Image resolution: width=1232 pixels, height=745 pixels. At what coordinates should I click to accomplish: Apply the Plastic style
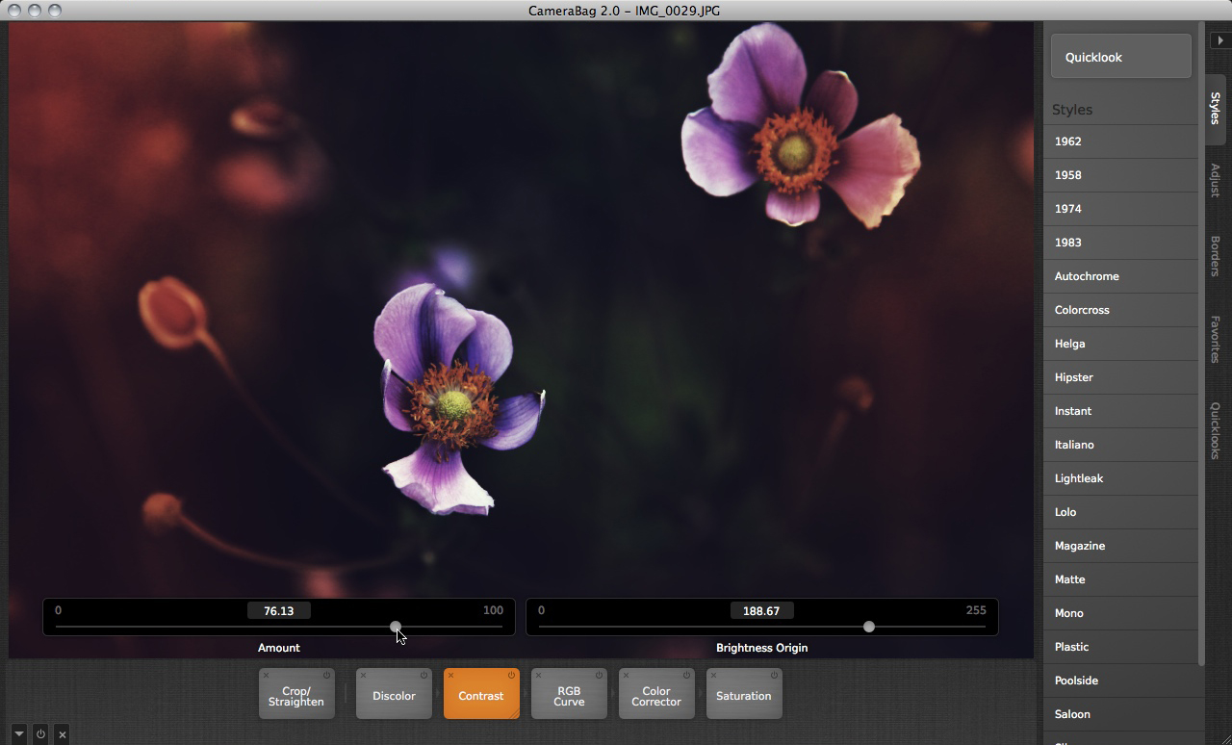coord(1120,647)
